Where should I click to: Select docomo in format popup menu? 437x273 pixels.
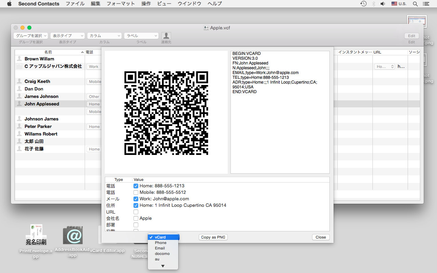[163, 254]
